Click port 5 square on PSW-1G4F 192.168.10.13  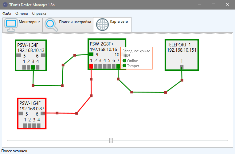pyautogui.click(x=18, y=55)
